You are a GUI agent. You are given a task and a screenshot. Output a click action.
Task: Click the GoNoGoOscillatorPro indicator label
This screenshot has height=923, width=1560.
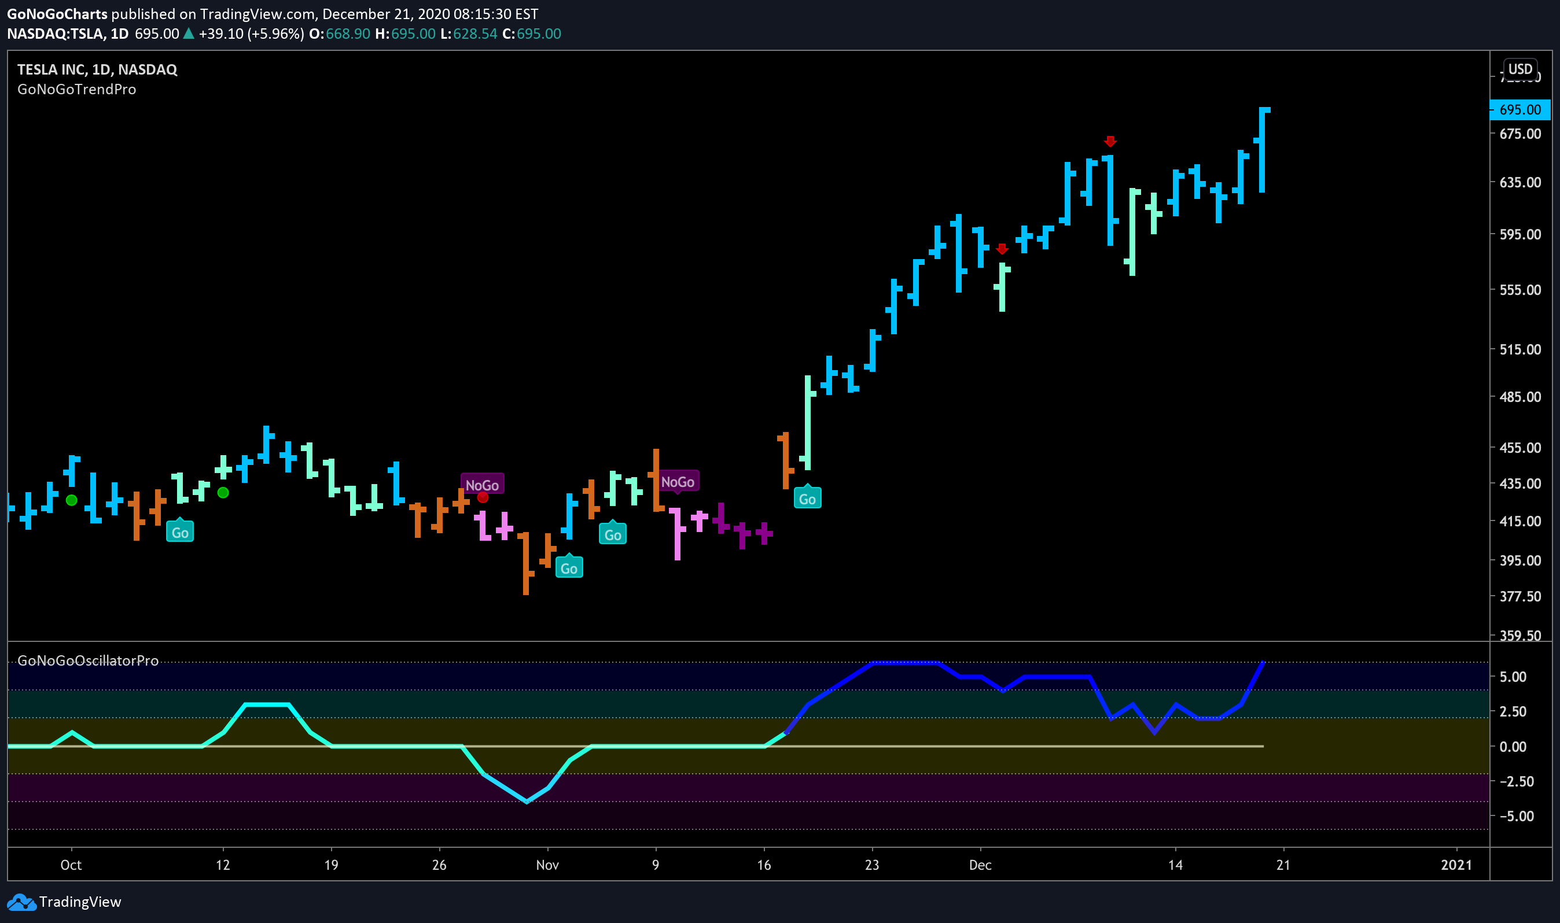tap(88, 660)
